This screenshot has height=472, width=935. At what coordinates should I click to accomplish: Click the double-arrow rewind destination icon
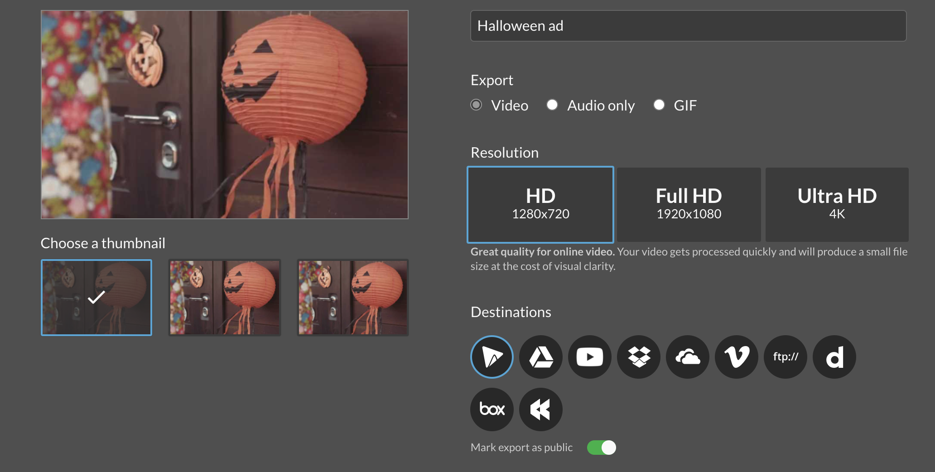541,409
